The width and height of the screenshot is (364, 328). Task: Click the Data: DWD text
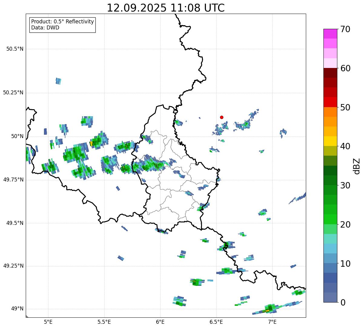coord(45,28)
